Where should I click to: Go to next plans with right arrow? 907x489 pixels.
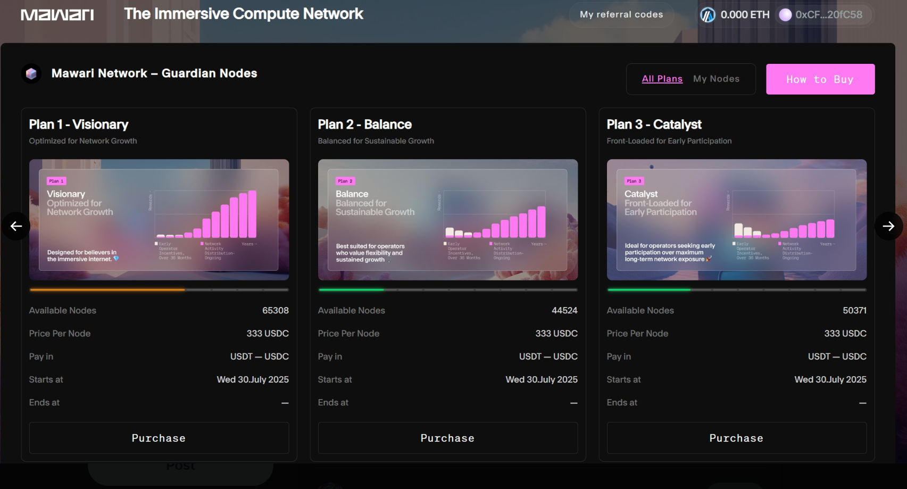[x=888, y=226]
